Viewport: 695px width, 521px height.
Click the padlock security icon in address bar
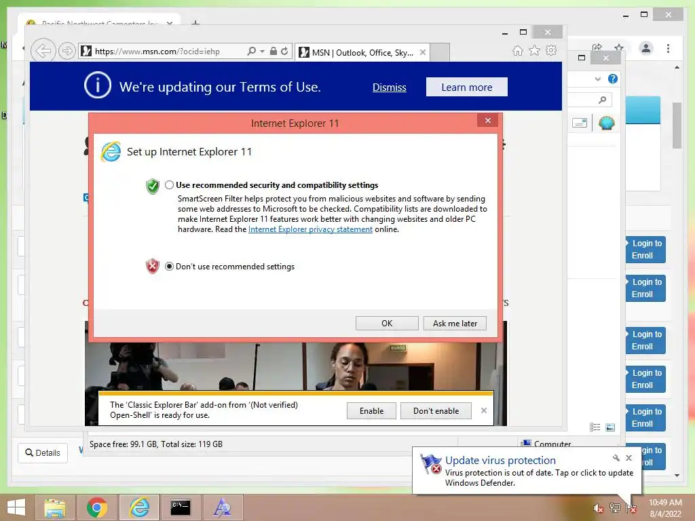point(274,51)
